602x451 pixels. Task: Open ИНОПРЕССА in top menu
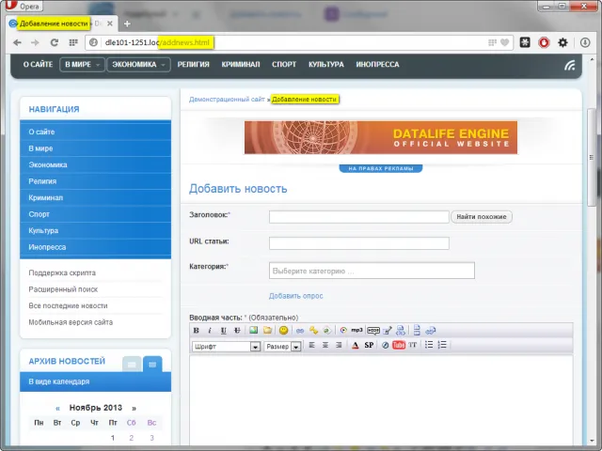pos(377,65)
